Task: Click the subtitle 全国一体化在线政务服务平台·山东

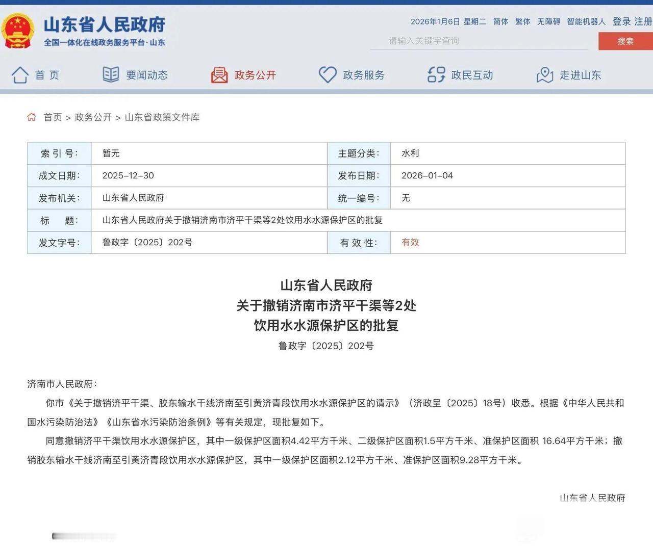Action: point(105,42)
